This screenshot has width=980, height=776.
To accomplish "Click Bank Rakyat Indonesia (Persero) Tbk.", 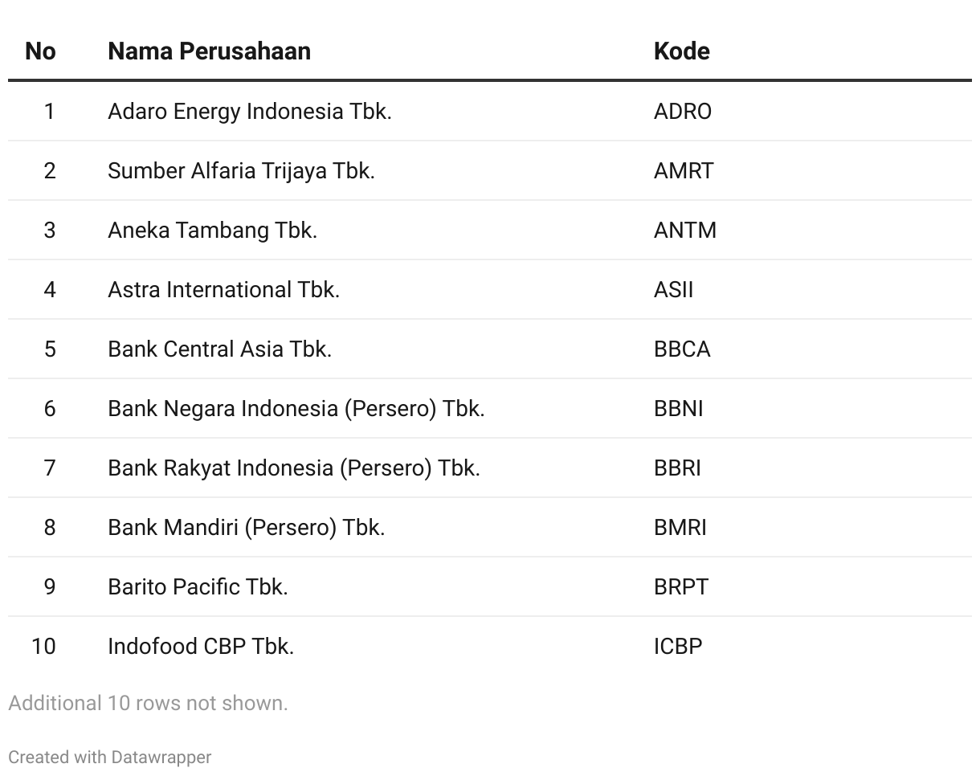I will point(293,468).
